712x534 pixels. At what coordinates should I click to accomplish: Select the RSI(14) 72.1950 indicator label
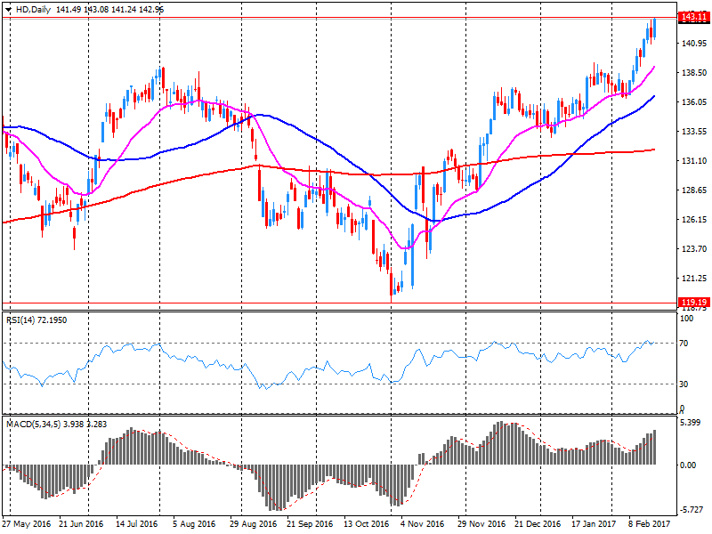[36, 320]
